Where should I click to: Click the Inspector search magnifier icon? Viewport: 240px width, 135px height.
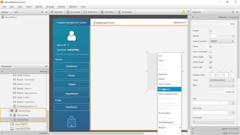tap(233, 12)
